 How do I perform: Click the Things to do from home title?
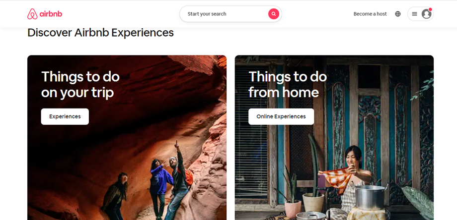coord(288,85)
